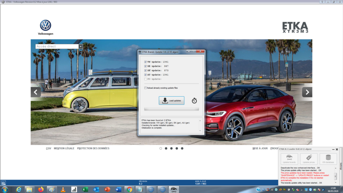The image size is (343, 193).
Task: Open PowerPoint from the taskbar
Action: click(107, 189)
